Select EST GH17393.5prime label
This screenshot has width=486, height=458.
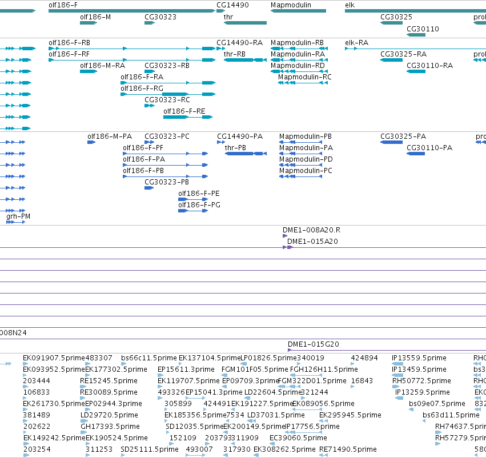coord(110,427)
